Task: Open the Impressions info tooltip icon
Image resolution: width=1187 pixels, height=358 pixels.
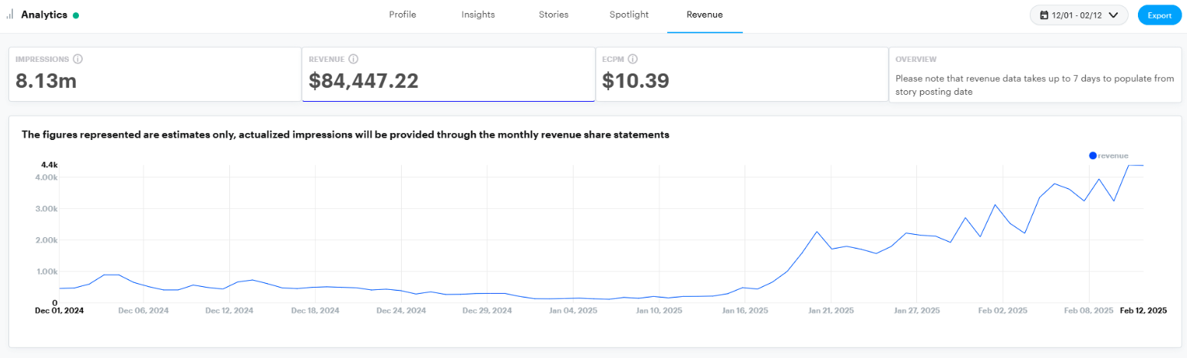Action: coord(77,59)
